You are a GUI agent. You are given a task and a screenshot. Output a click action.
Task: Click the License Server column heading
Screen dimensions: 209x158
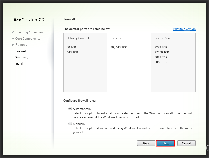[x=164, y=38]
